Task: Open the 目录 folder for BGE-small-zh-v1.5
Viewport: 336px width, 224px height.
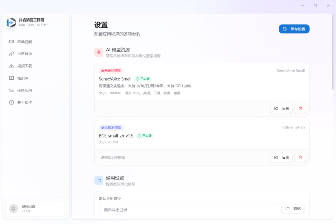Action: 281,157
